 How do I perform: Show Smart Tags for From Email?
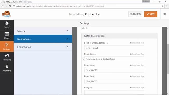pos(137,76)
